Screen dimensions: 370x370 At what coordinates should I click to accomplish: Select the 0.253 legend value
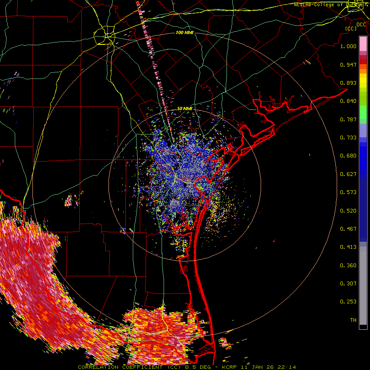(348, 302)
